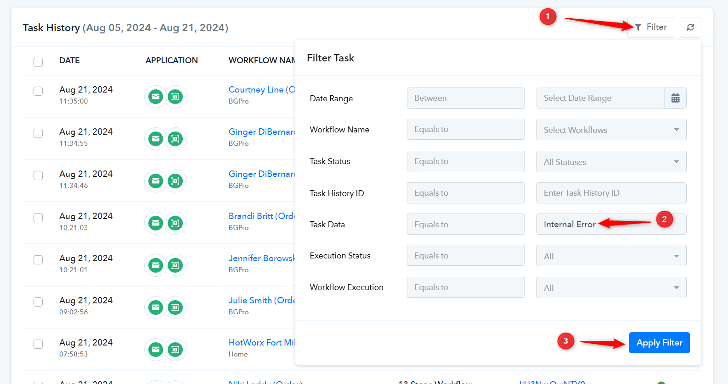Open Task History ID Equals to operator
The width and height of the screenshot is (728, 384).
[x=466, y=193]
